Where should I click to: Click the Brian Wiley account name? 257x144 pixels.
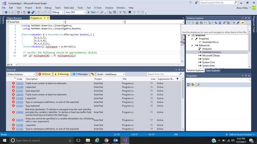pos(242,8)
